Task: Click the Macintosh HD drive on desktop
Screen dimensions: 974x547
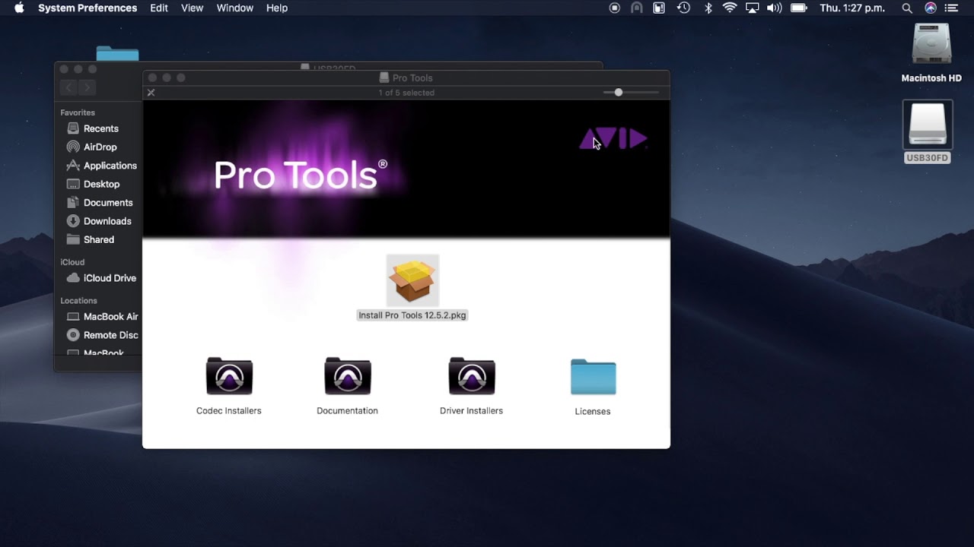Action: 931,44
